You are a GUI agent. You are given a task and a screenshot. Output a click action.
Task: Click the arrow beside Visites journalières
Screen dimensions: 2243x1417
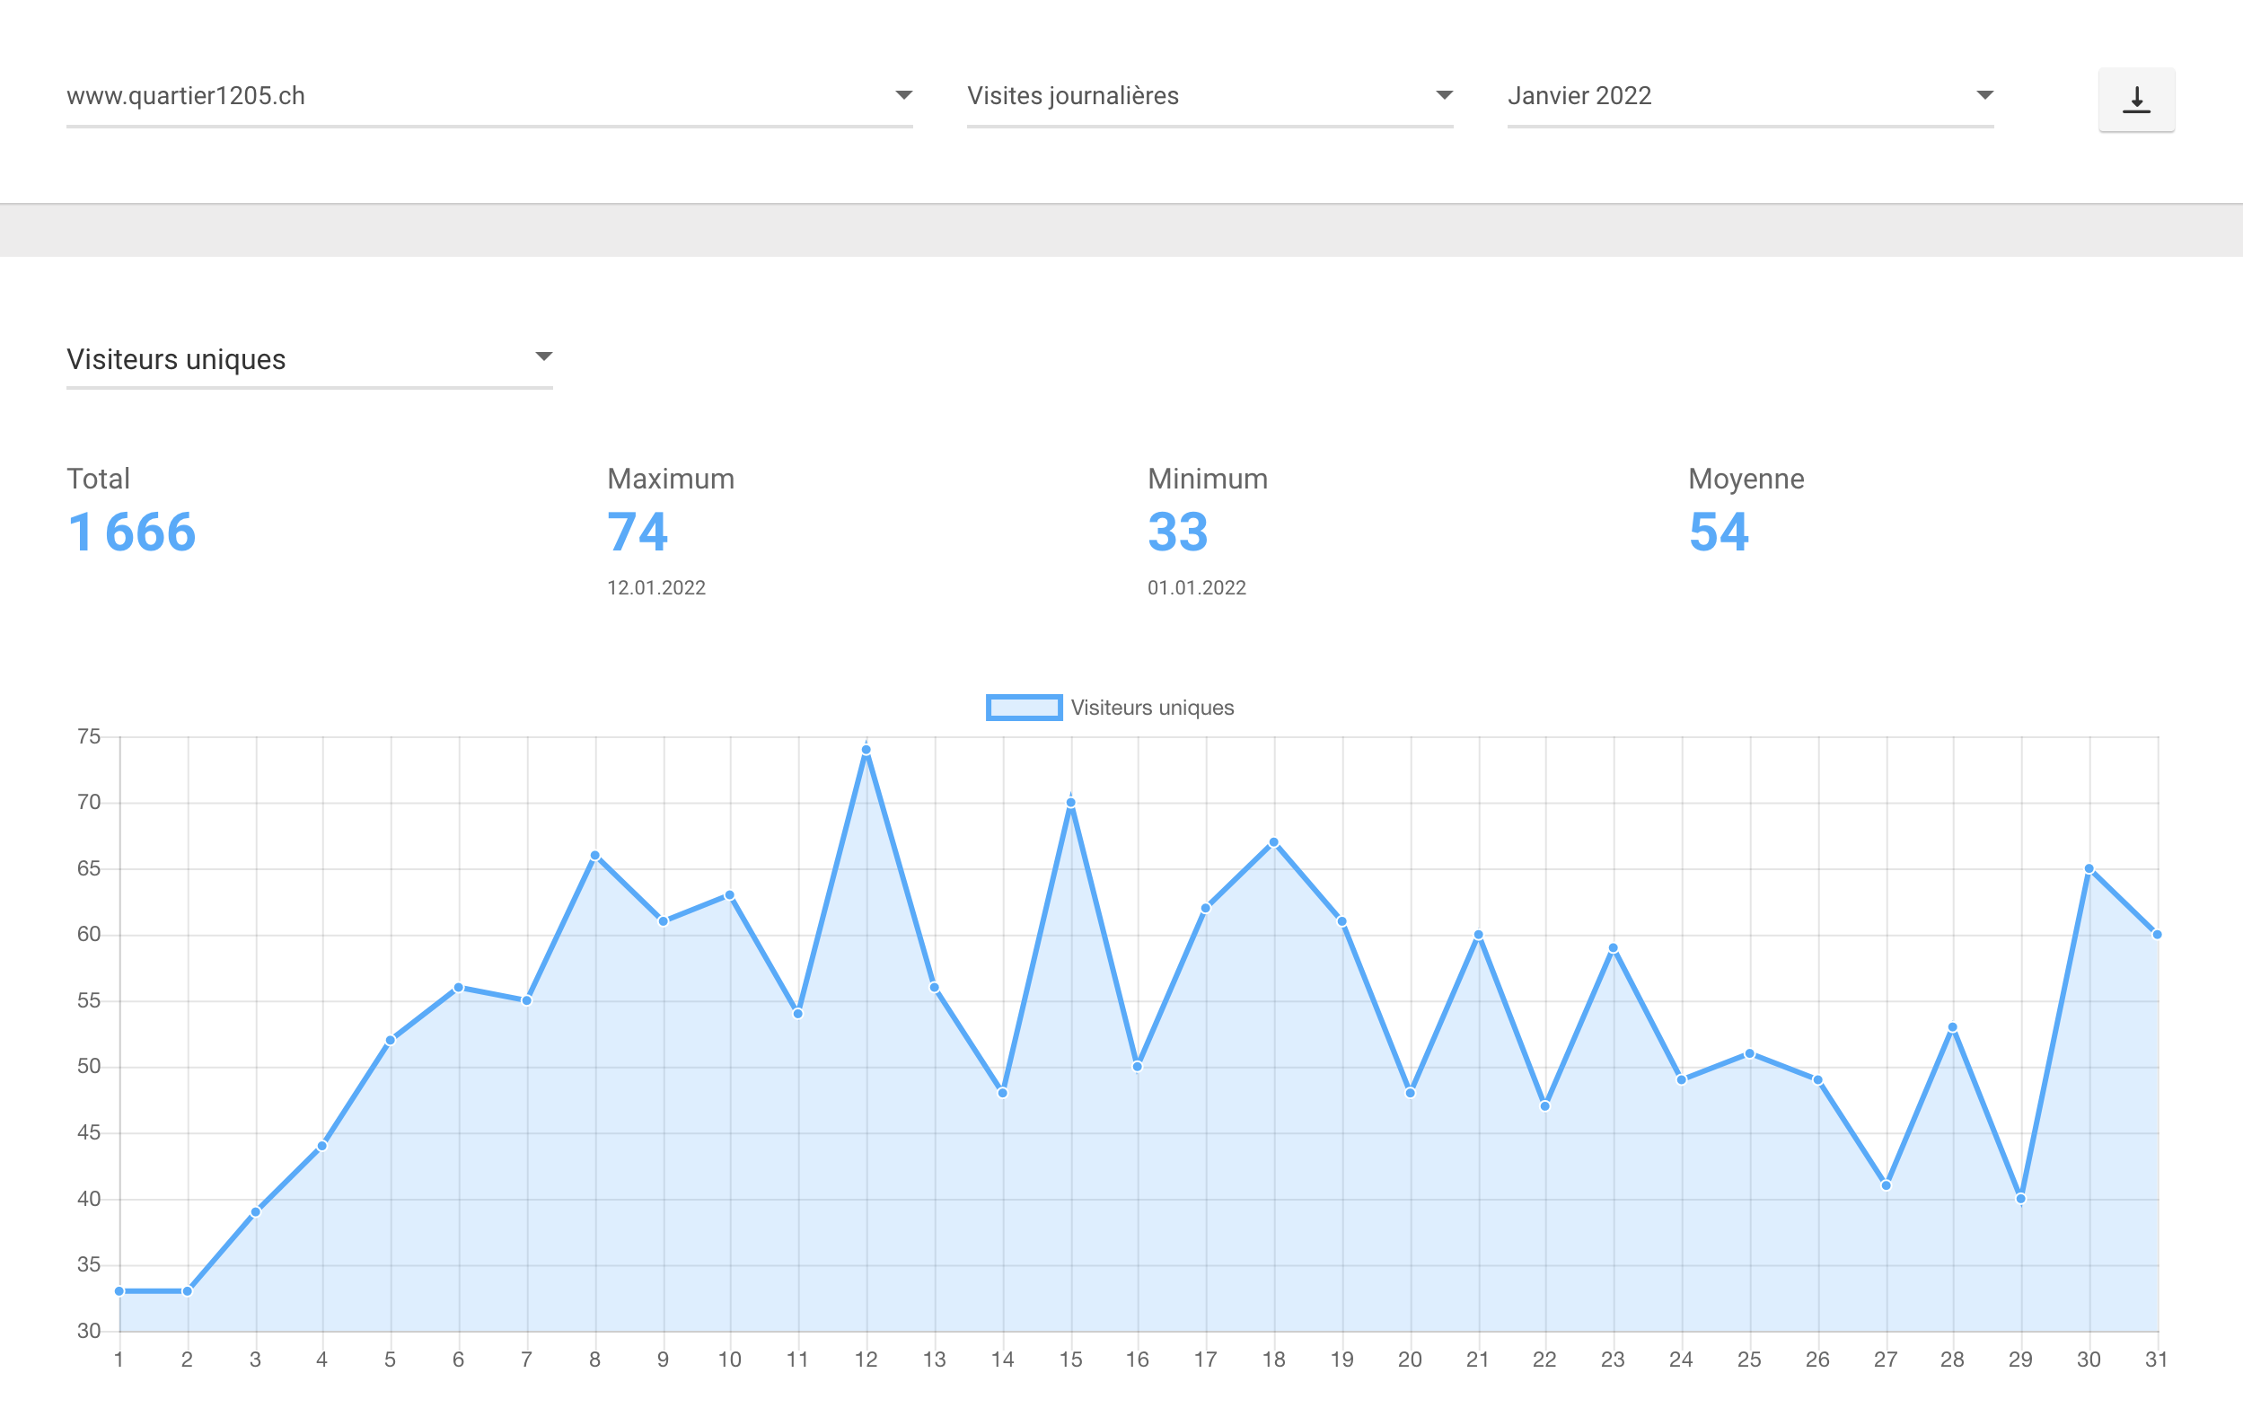click(x=1444, y=95)
